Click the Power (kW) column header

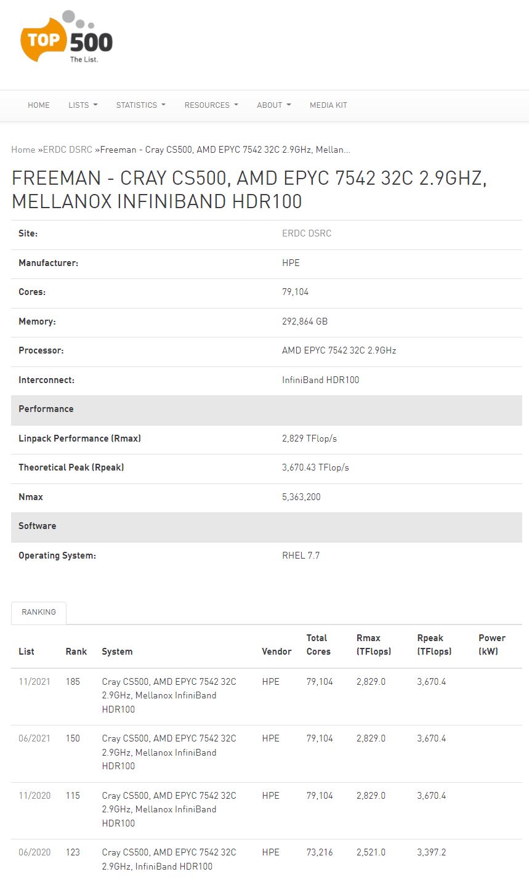pos(491,645)
